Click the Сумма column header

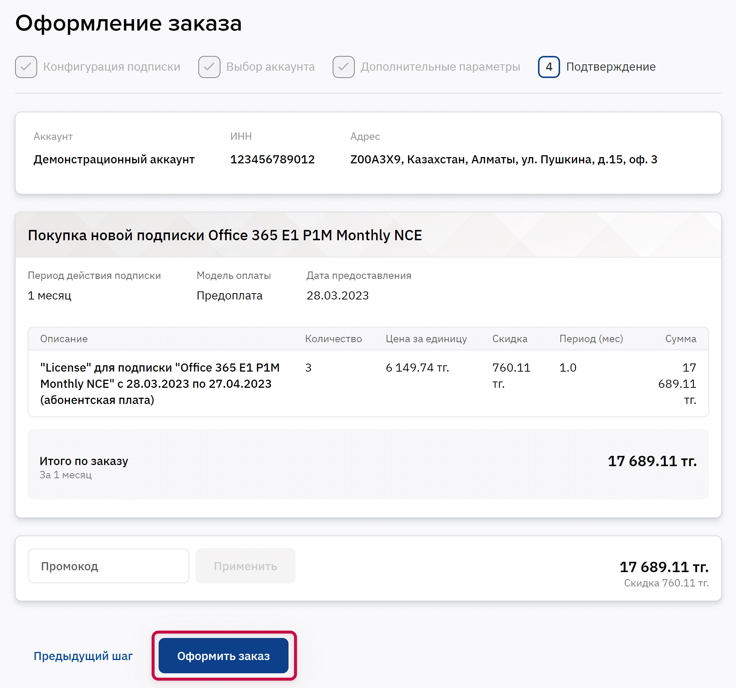pyautogui.click(x=680, y=338)
